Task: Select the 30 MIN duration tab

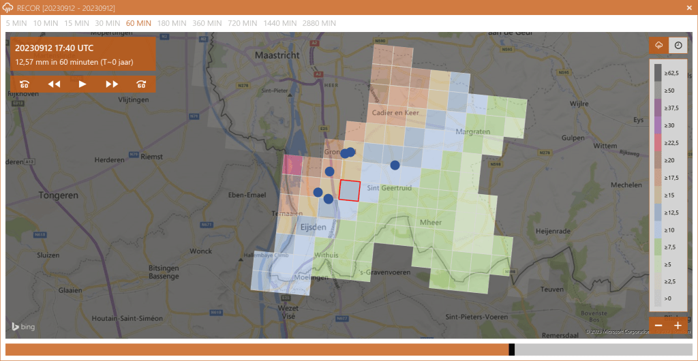Action: point(108,22)
